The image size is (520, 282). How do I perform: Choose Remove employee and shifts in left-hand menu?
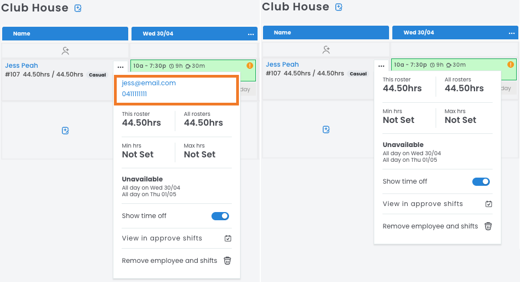click(169, 261)
